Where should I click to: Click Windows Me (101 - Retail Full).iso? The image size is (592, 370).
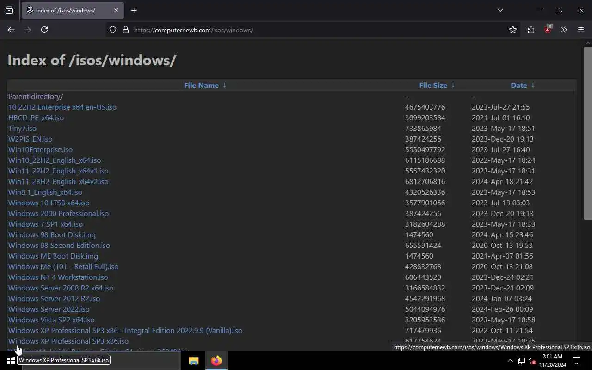pos(63,266)
